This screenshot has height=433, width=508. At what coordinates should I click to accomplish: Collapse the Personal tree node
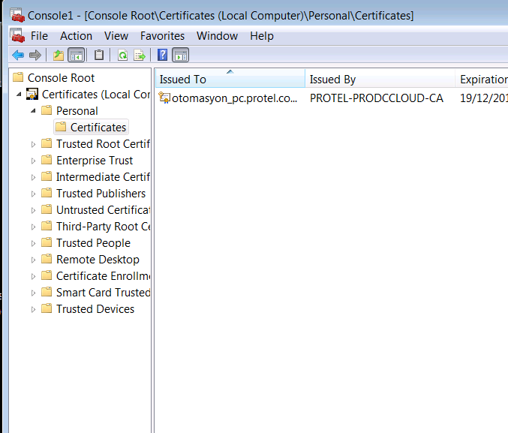coord(33,110)
